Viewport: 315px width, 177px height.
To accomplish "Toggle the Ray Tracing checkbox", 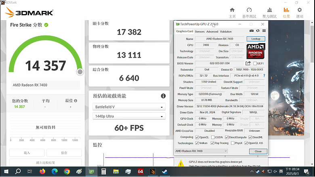I will pyautogui.click(x=212, y=143).
